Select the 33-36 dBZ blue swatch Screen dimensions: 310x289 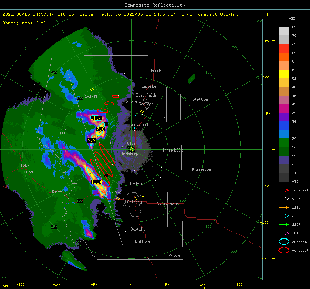point(284,125)
